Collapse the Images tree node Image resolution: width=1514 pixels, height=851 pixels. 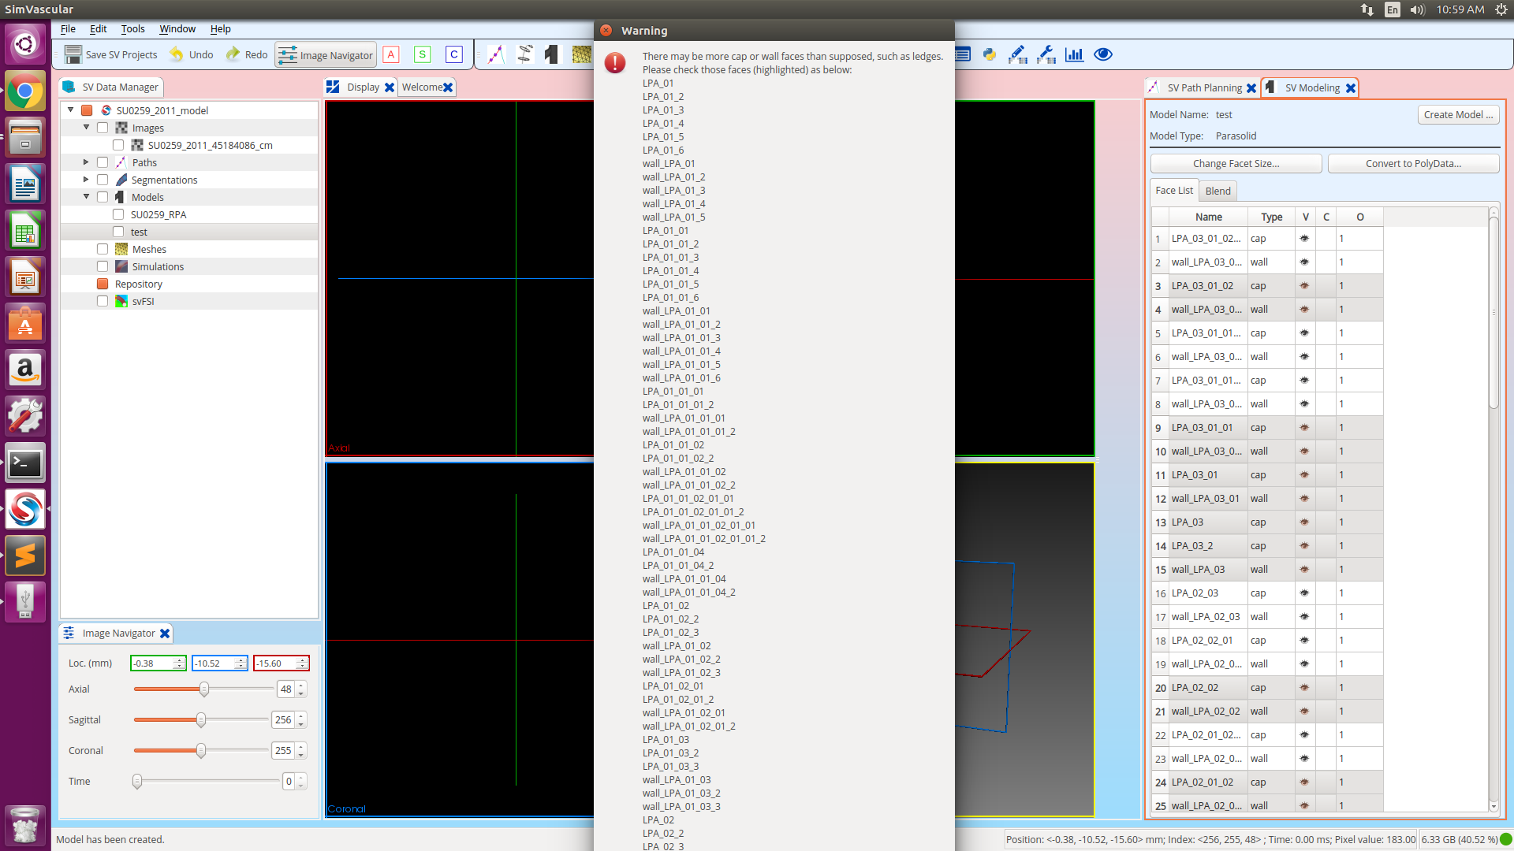pos(87,127)
